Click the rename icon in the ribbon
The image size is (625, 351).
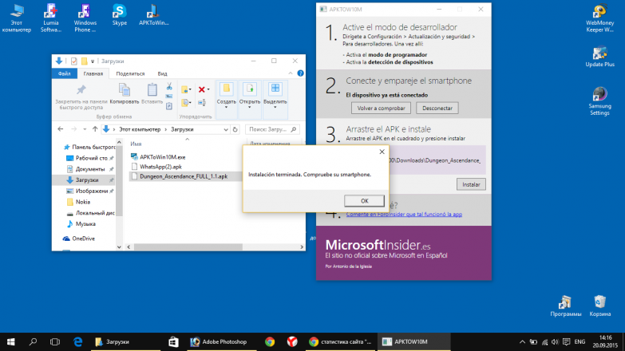pos(202,102)
